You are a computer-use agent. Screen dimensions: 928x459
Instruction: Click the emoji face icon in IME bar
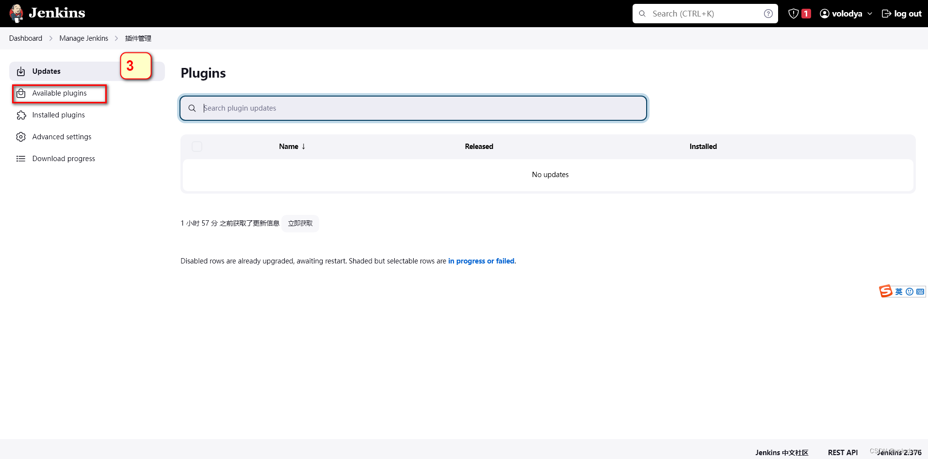[x=910, y=292]
